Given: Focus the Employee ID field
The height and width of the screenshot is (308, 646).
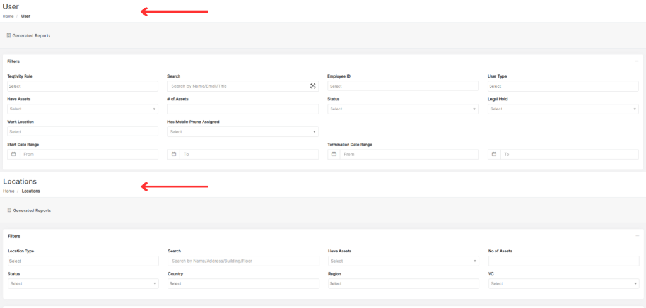Looking at the screenshot, I should pyautogui.click(x=402, y=86).
